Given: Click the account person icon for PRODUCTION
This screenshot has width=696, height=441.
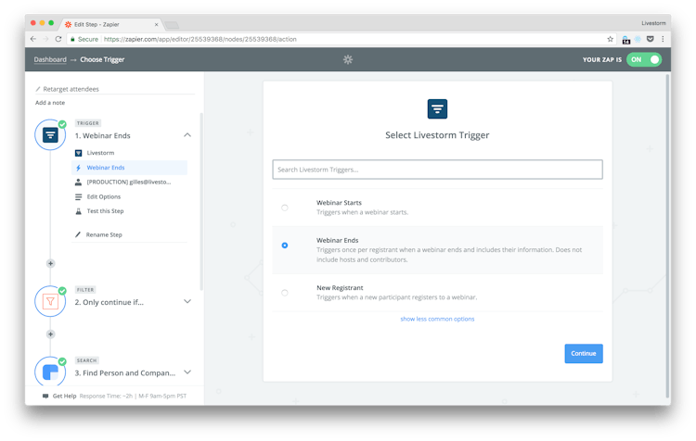Looking at the screenshot, I should pyautogui.click(x=78, y=183).
